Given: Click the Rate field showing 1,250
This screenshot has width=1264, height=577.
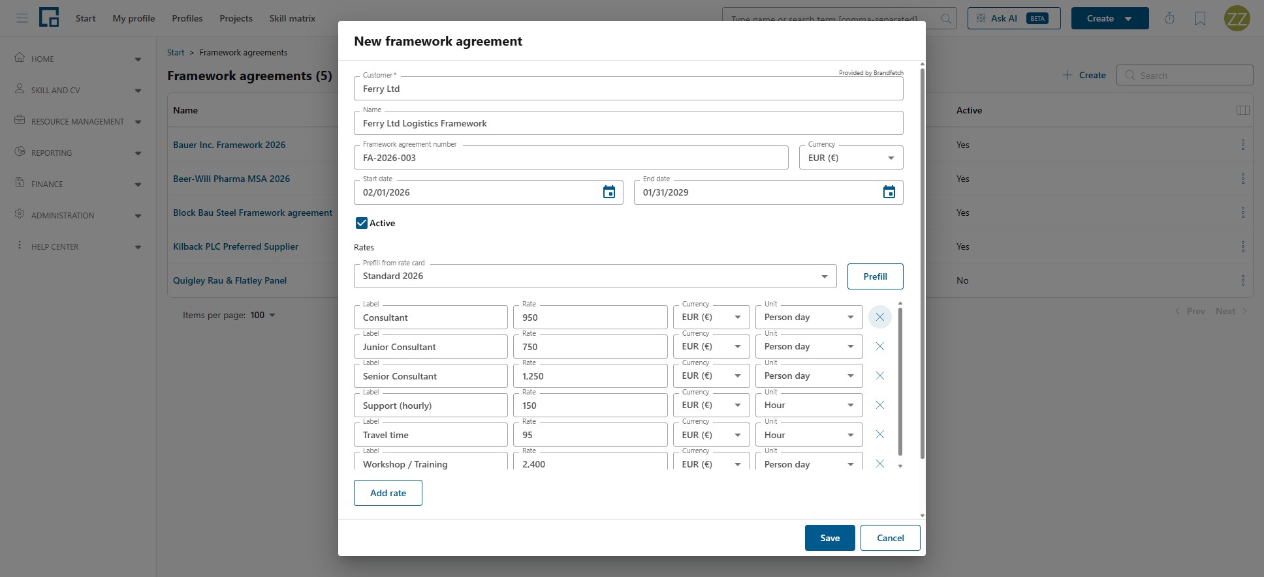Looking at the screenshot, I should (590, 376).
